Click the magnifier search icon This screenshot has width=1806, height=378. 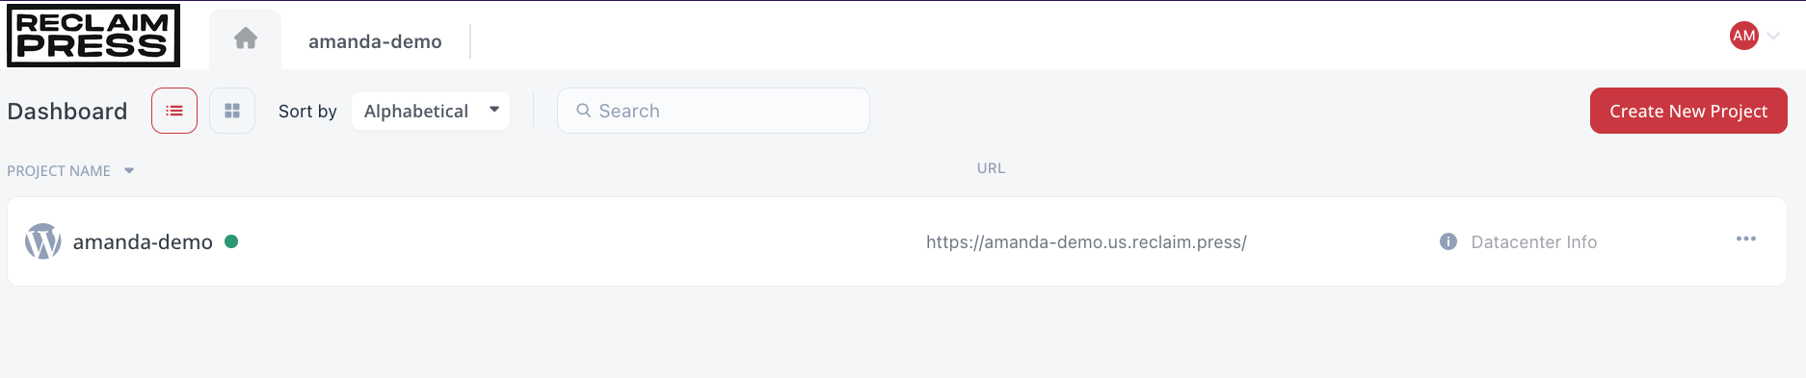[583, 111]
